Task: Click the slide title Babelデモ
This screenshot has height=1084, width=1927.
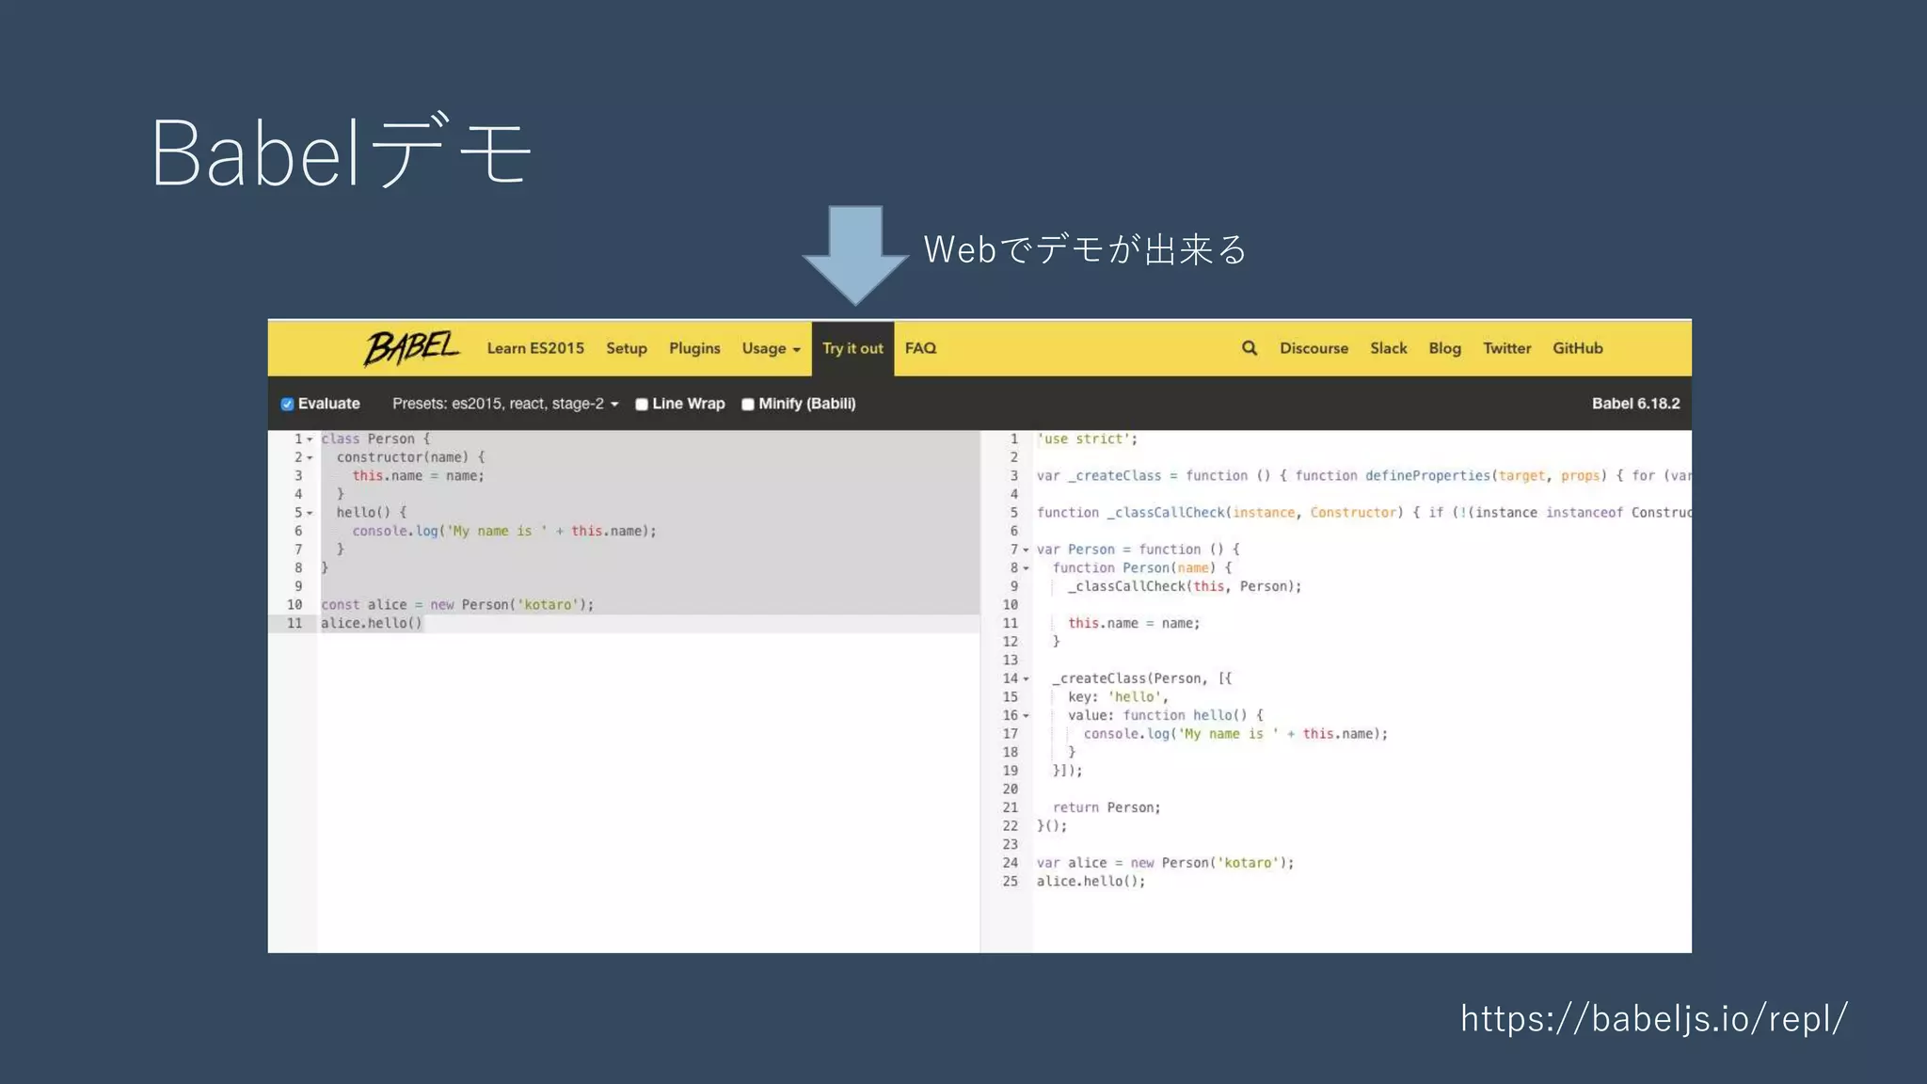Action: pos(342,151)
